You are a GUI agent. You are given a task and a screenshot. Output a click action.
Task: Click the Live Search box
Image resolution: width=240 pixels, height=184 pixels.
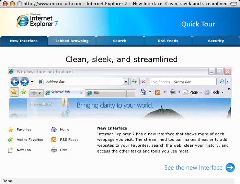183,82
